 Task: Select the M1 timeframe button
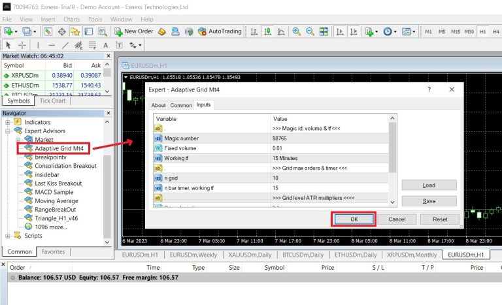coord(428,31)
